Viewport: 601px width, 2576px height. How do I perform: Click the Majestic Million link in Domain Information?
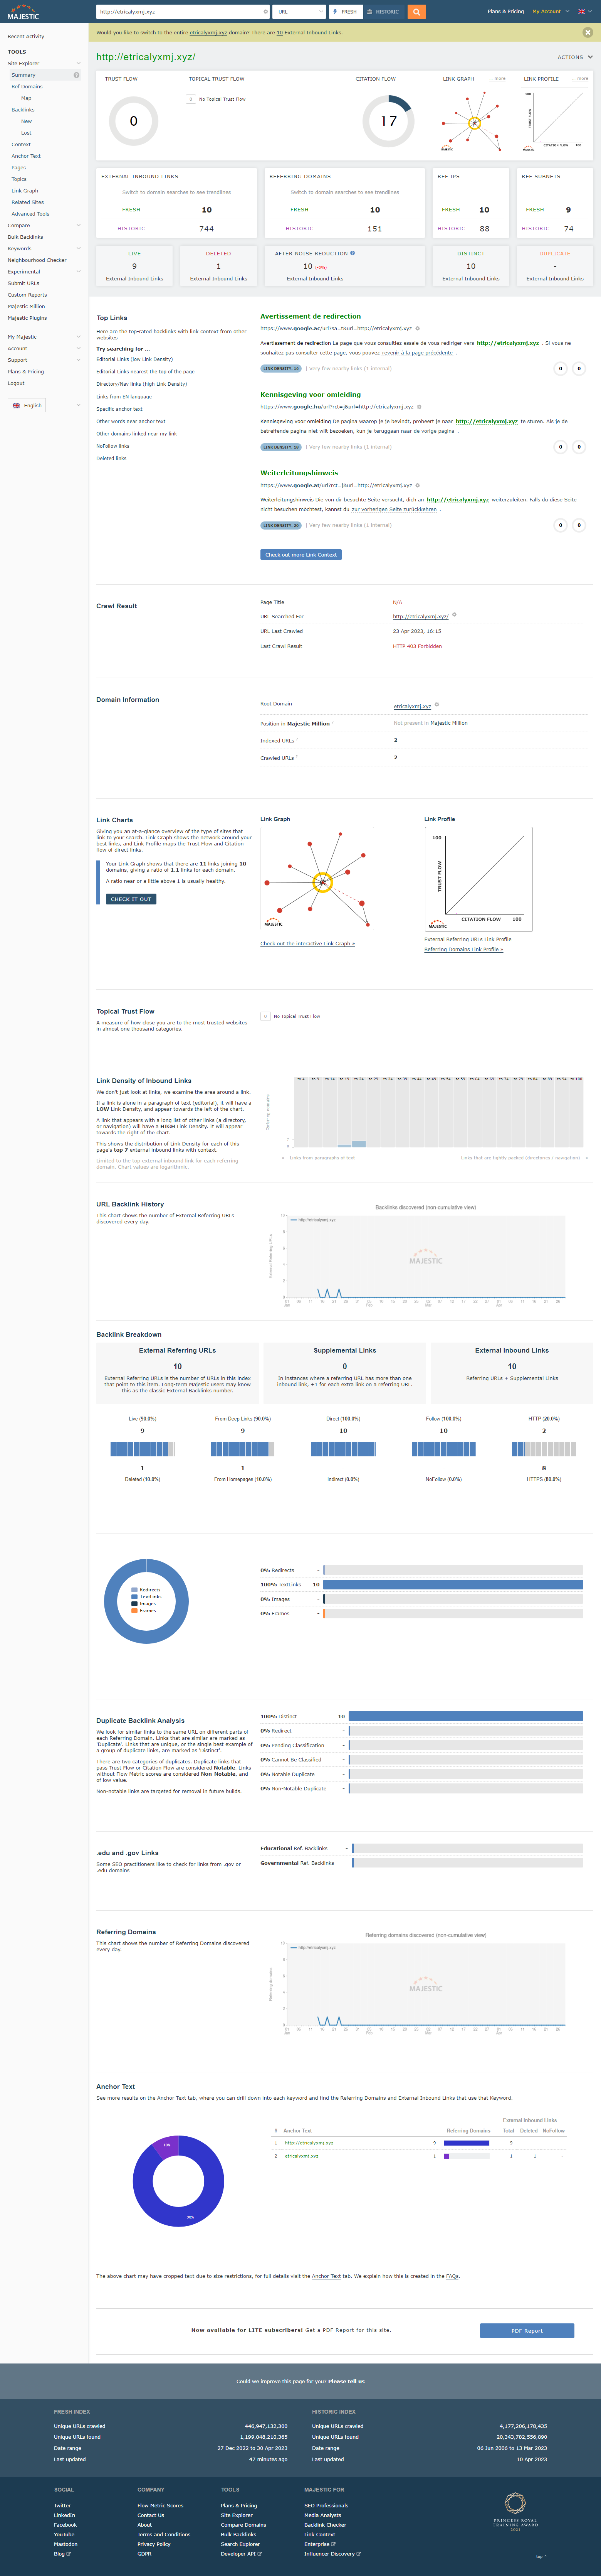448,723
